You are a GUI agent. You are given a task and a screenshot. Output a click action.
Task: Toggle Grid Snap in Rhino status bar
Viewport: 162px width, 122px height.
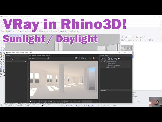point(62,106)
